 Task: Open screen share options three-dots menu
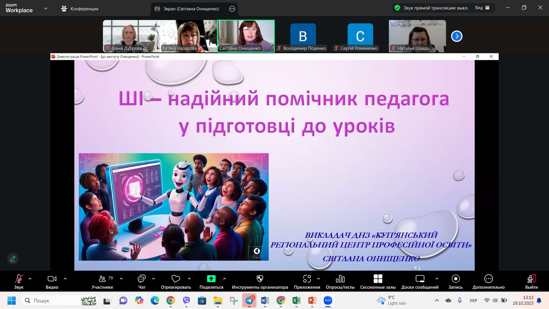pos(232,9)
